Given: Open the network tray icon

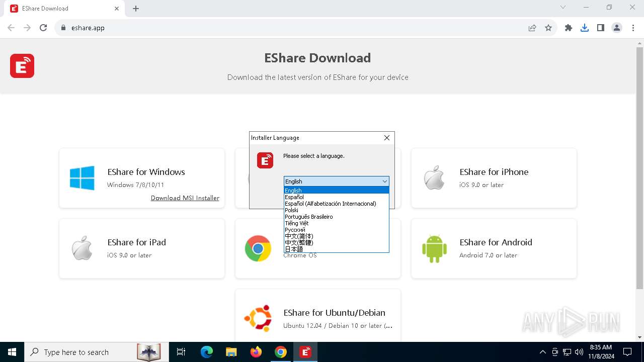Looking at the screenshot, I should click(x=567, y=352).
